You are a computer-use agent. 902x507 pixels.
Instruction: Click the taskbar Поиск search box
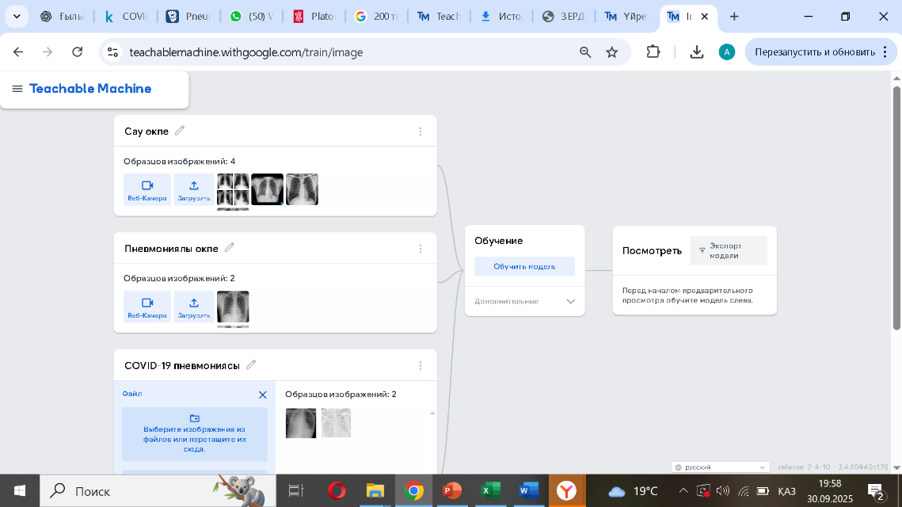158,491
